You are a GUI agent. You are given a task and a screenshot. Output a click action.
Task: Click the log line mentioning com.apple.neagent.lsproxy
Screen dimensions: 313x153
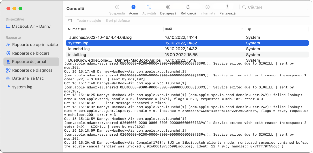(186, 111)
